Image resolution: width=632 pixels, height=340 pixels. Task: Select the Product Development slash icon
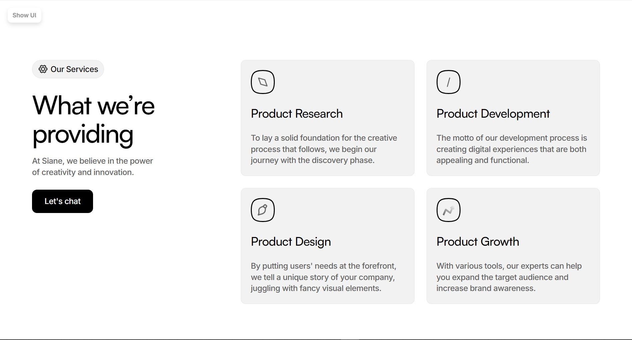pyautogui.click(x=448, y=82)
